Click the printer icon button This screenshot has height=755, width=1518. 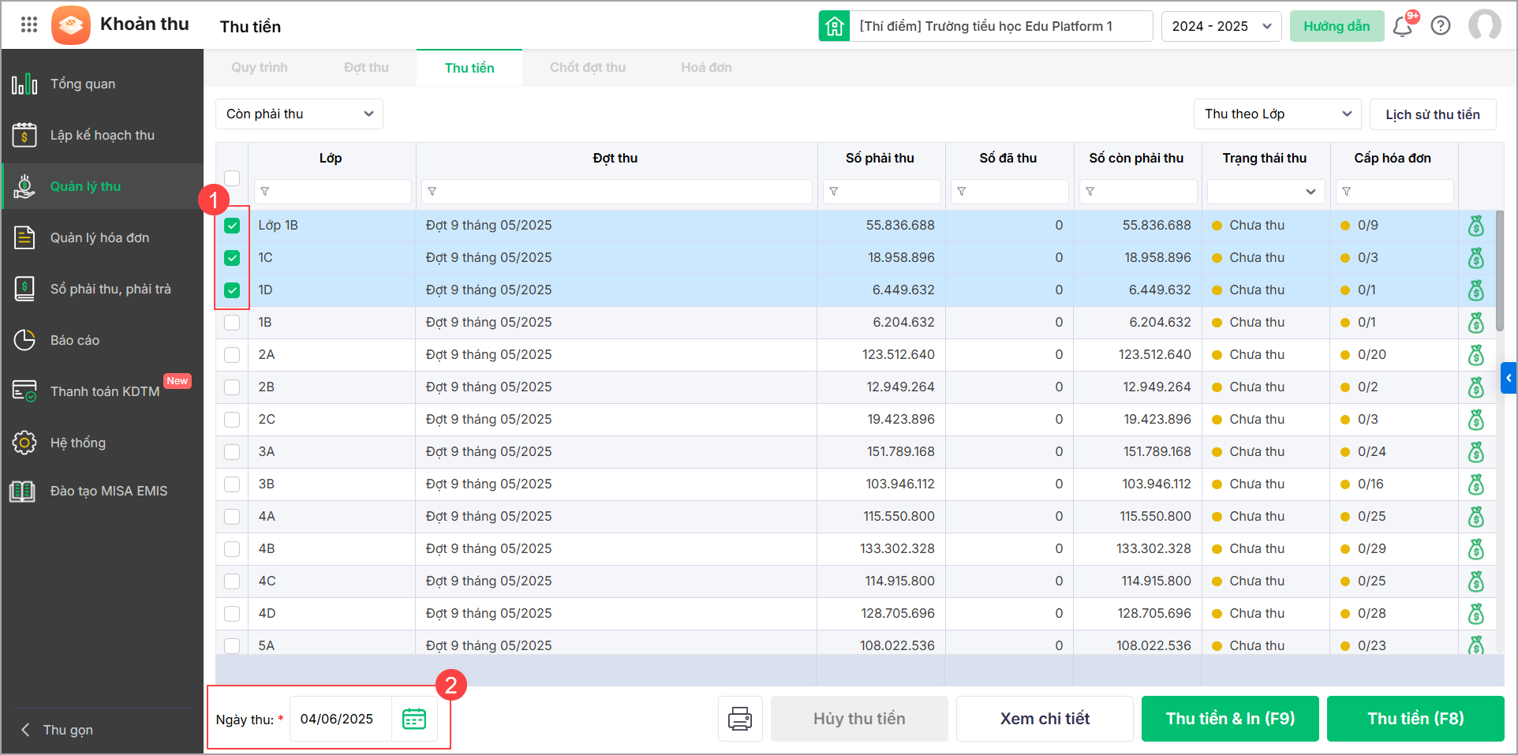pyautogui.click(x=739, y=719)
